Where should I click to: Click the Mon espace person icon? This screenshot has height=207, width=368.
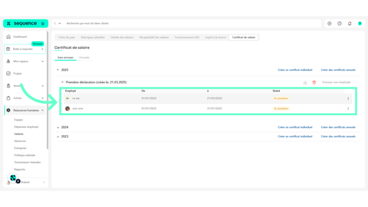[x=9, y=62]
